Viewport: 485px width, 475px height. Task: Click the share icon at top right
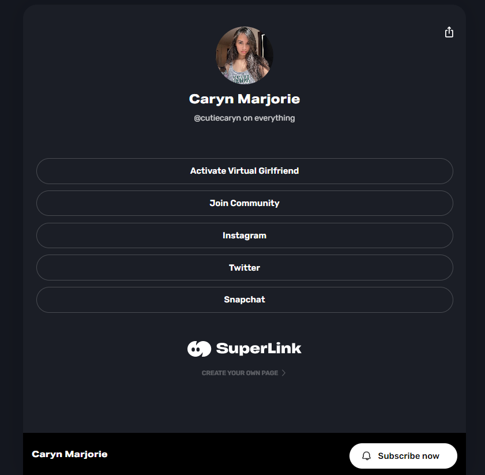pyautogui.click(x=449, y=32)
